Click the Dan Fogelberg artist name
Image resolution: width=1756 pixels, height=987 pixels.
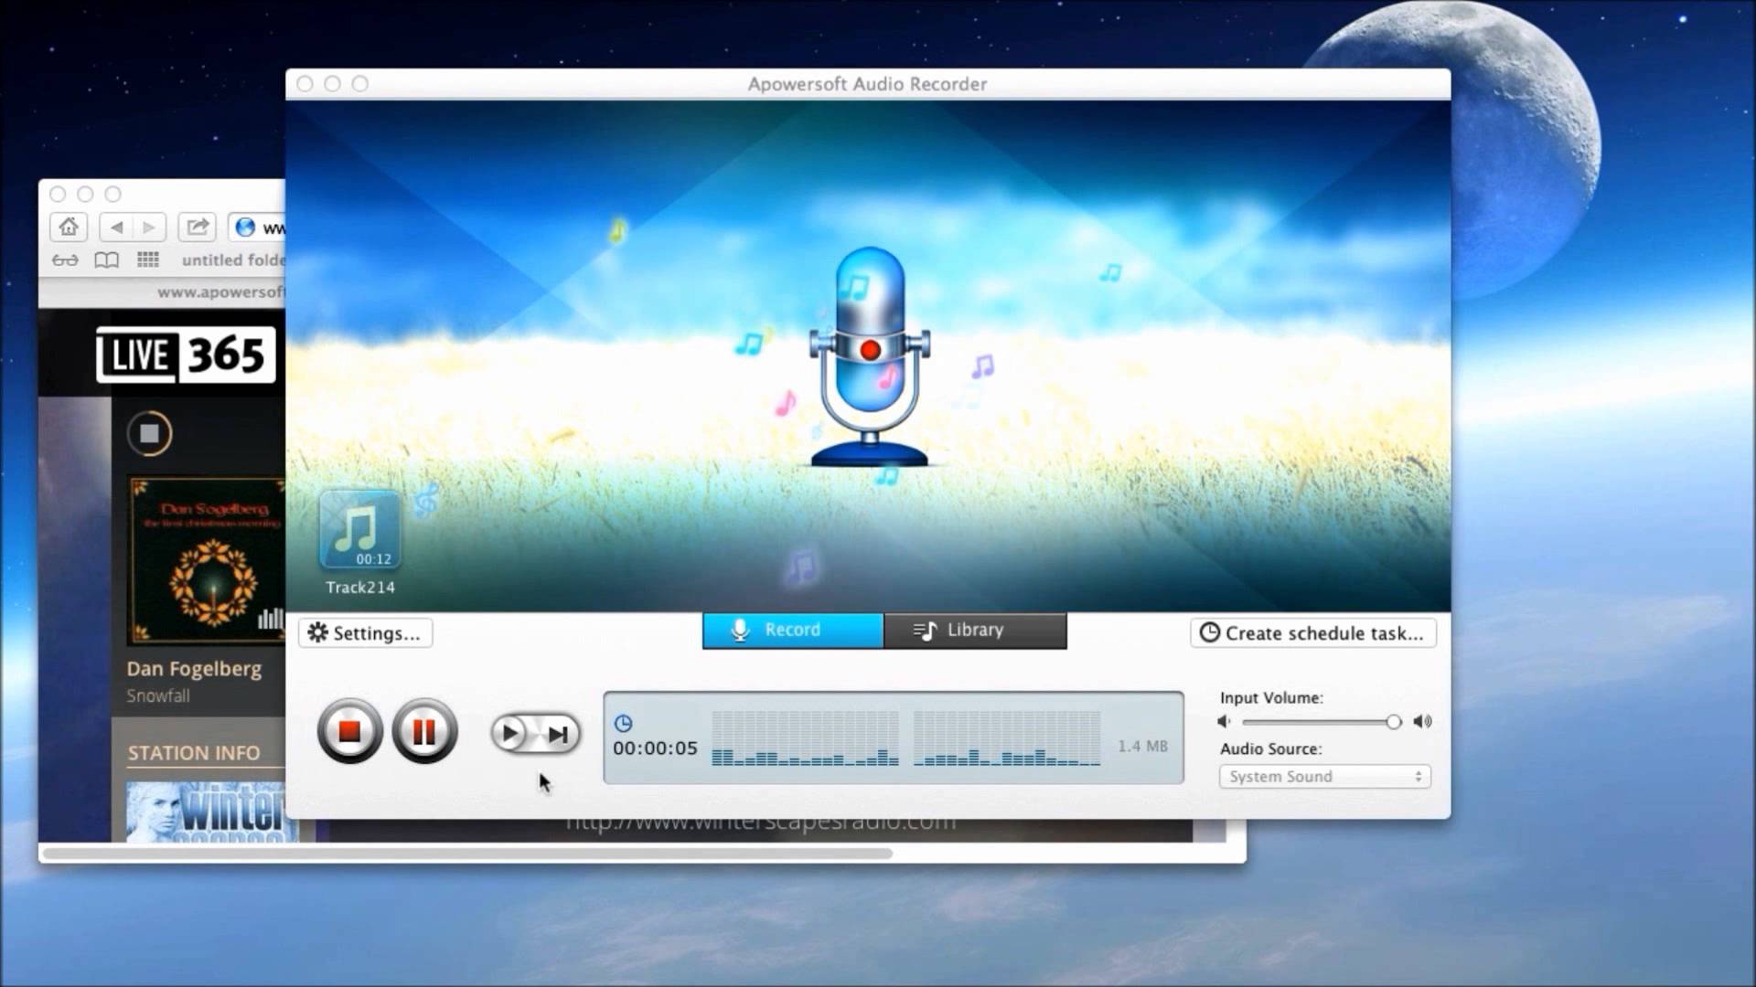coord(194,669)
